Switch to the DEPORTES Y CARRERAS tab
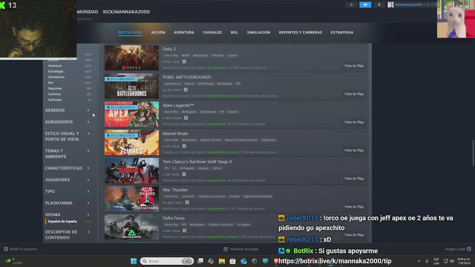 [301, 32]
